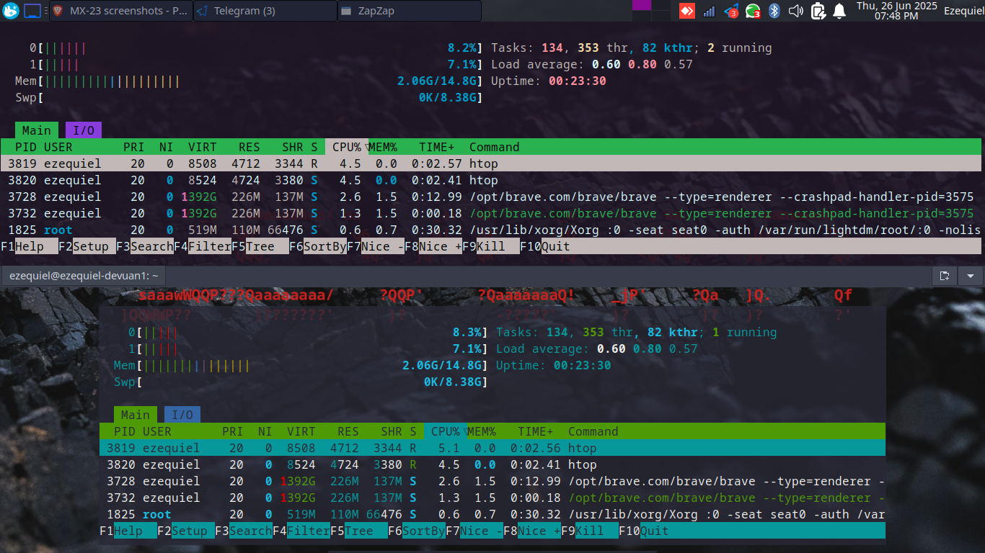Click F4 Filter in lower htop

tap(301, 531)
